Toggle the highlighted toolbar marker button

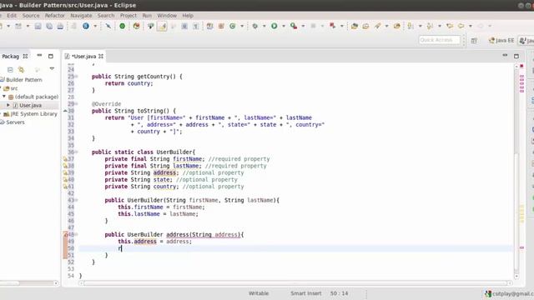pos(162,26)
